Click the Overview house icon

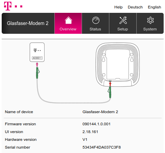click(68, 20)
